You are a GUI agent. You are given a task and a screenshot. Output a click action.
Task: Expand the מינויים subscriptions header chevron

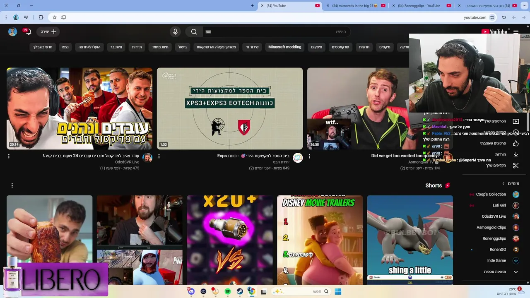[x=503, y=183]
